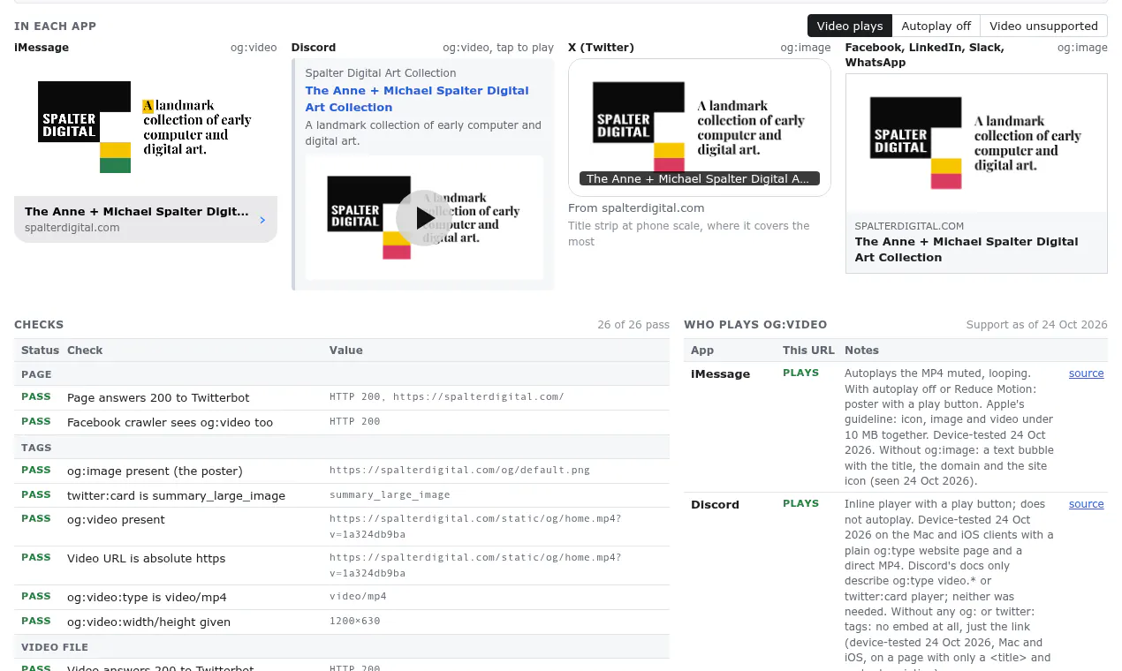Screen dimensions: 1122x671
Task: Click "From spalterdigital.com" under the X card
Action: pyautogui.click(x=636, y=208)
